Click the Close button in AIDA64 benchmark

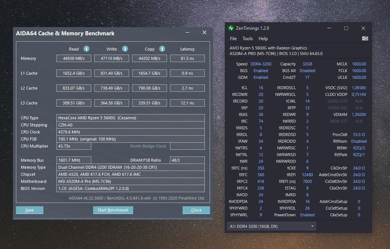pyautogui.click(x=196, y=210)
